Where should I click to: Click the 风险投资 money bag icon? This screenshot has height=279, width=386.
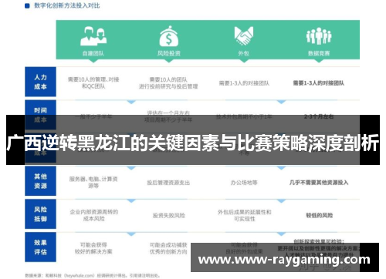pos(168,36)
